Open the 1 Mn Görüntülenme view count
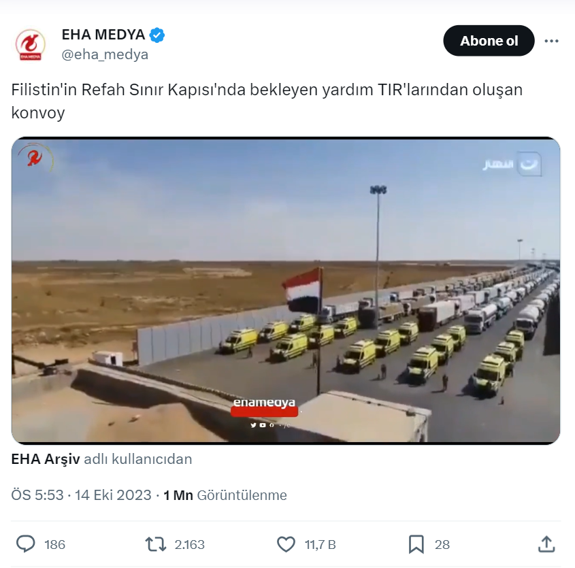This screenshot has height=568, width=575. [225, 495]
